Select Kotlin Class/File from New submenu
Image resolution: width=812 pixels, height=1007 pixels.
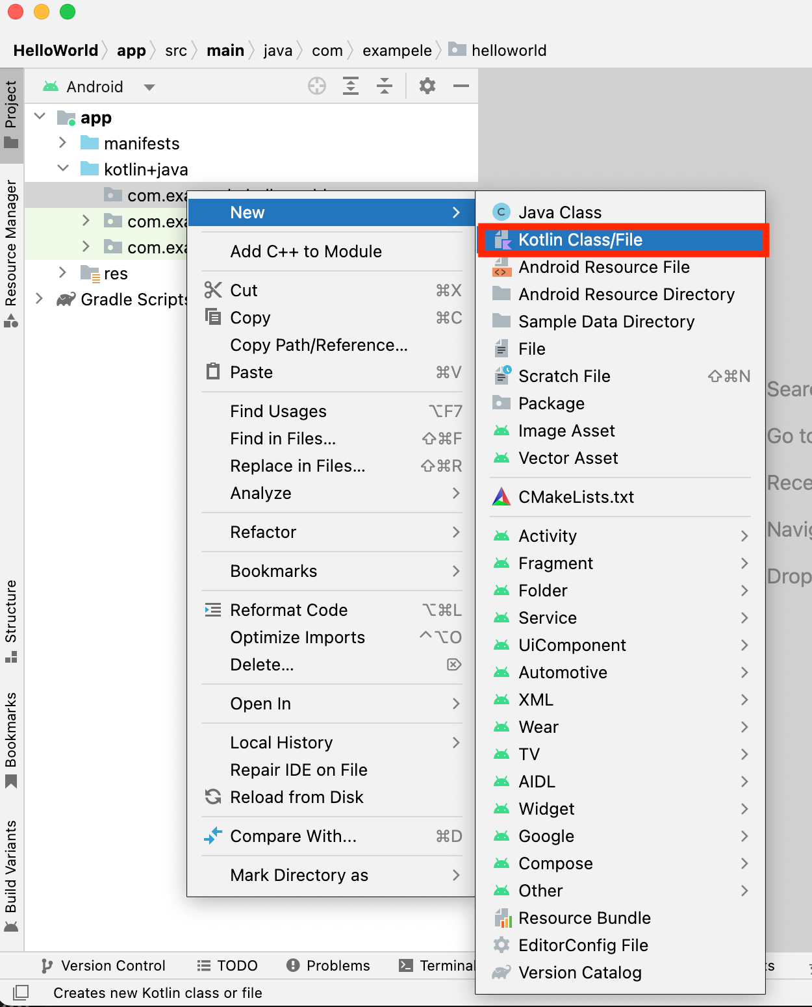click(579, 240)
